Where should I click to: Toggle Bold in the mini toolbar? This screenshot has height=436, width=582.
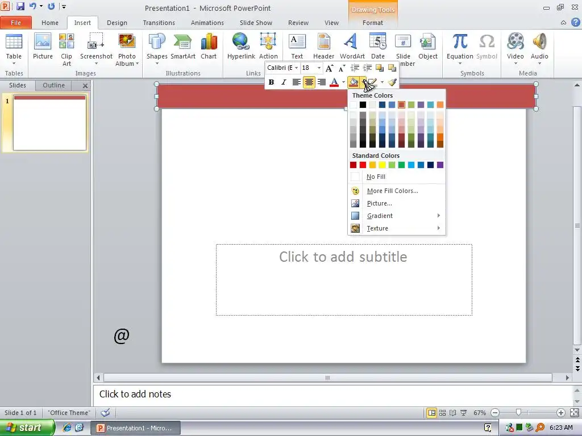pos(271,82)
